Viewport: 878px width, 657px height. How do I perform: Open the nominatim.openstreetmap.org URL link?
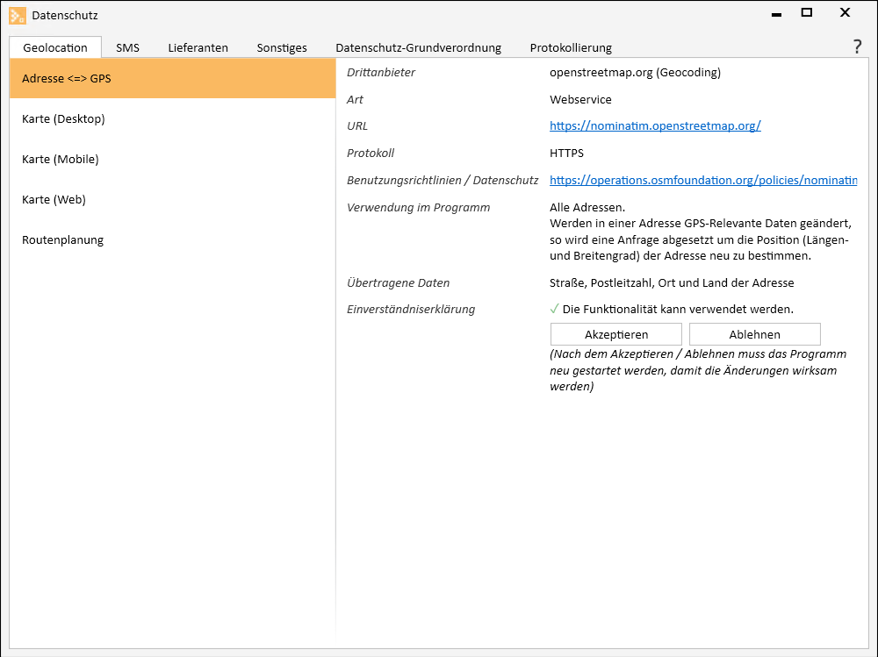tap(655, 125)
